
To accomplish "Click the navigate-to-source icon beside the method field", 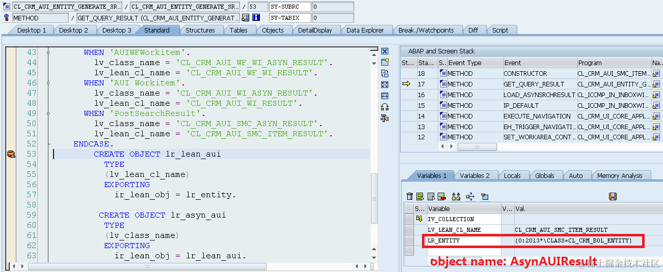I will [246, 18].
